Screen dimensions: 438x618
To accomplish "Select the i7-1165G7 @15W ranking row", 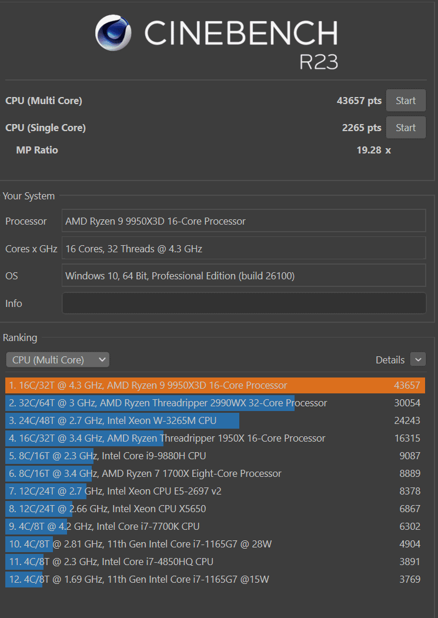I will coord(215,580).
